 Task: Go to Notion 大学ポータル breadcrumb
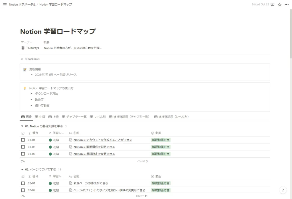click(x=22, y=5)
